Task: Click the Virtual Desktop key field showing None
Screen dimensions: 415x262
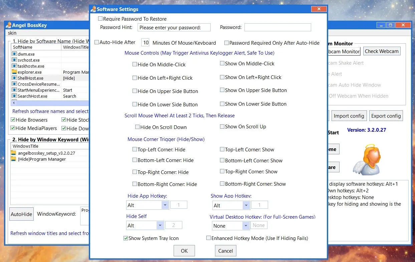Action: click(259, 225)
